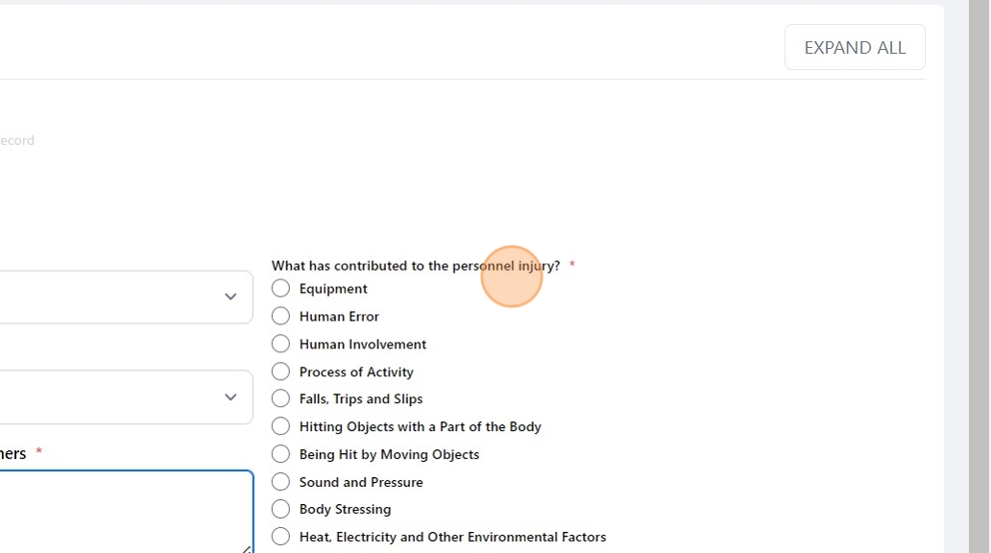
Task: Click inside the focused blue-outlined text area
Action: 125,511
